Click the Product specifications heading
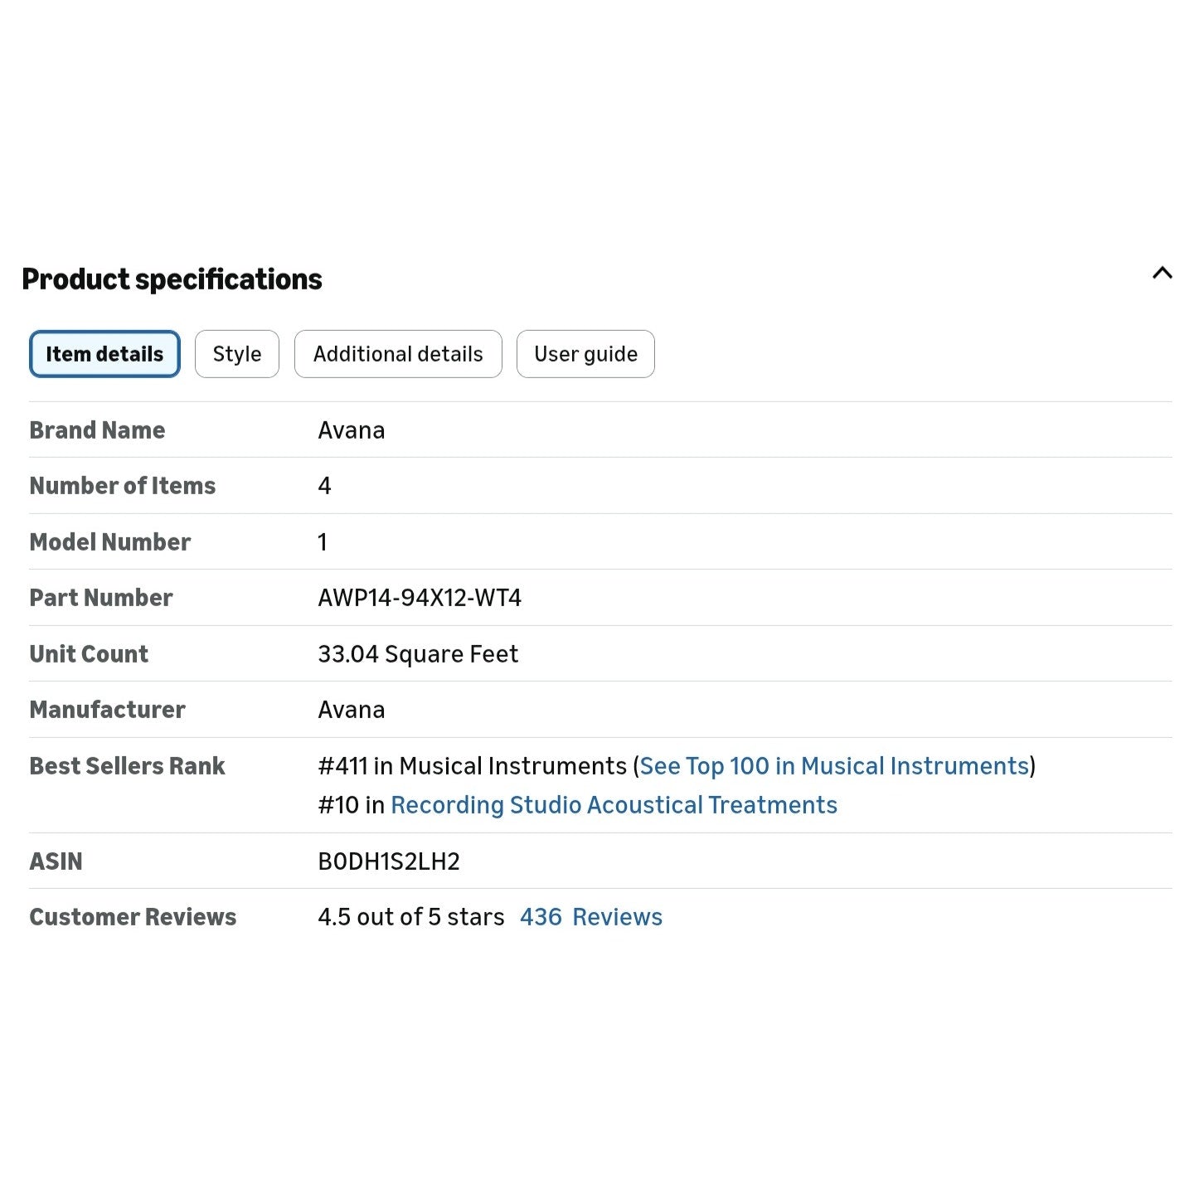The height and width of the screenshot is (1194, 1194). (172, 279)
